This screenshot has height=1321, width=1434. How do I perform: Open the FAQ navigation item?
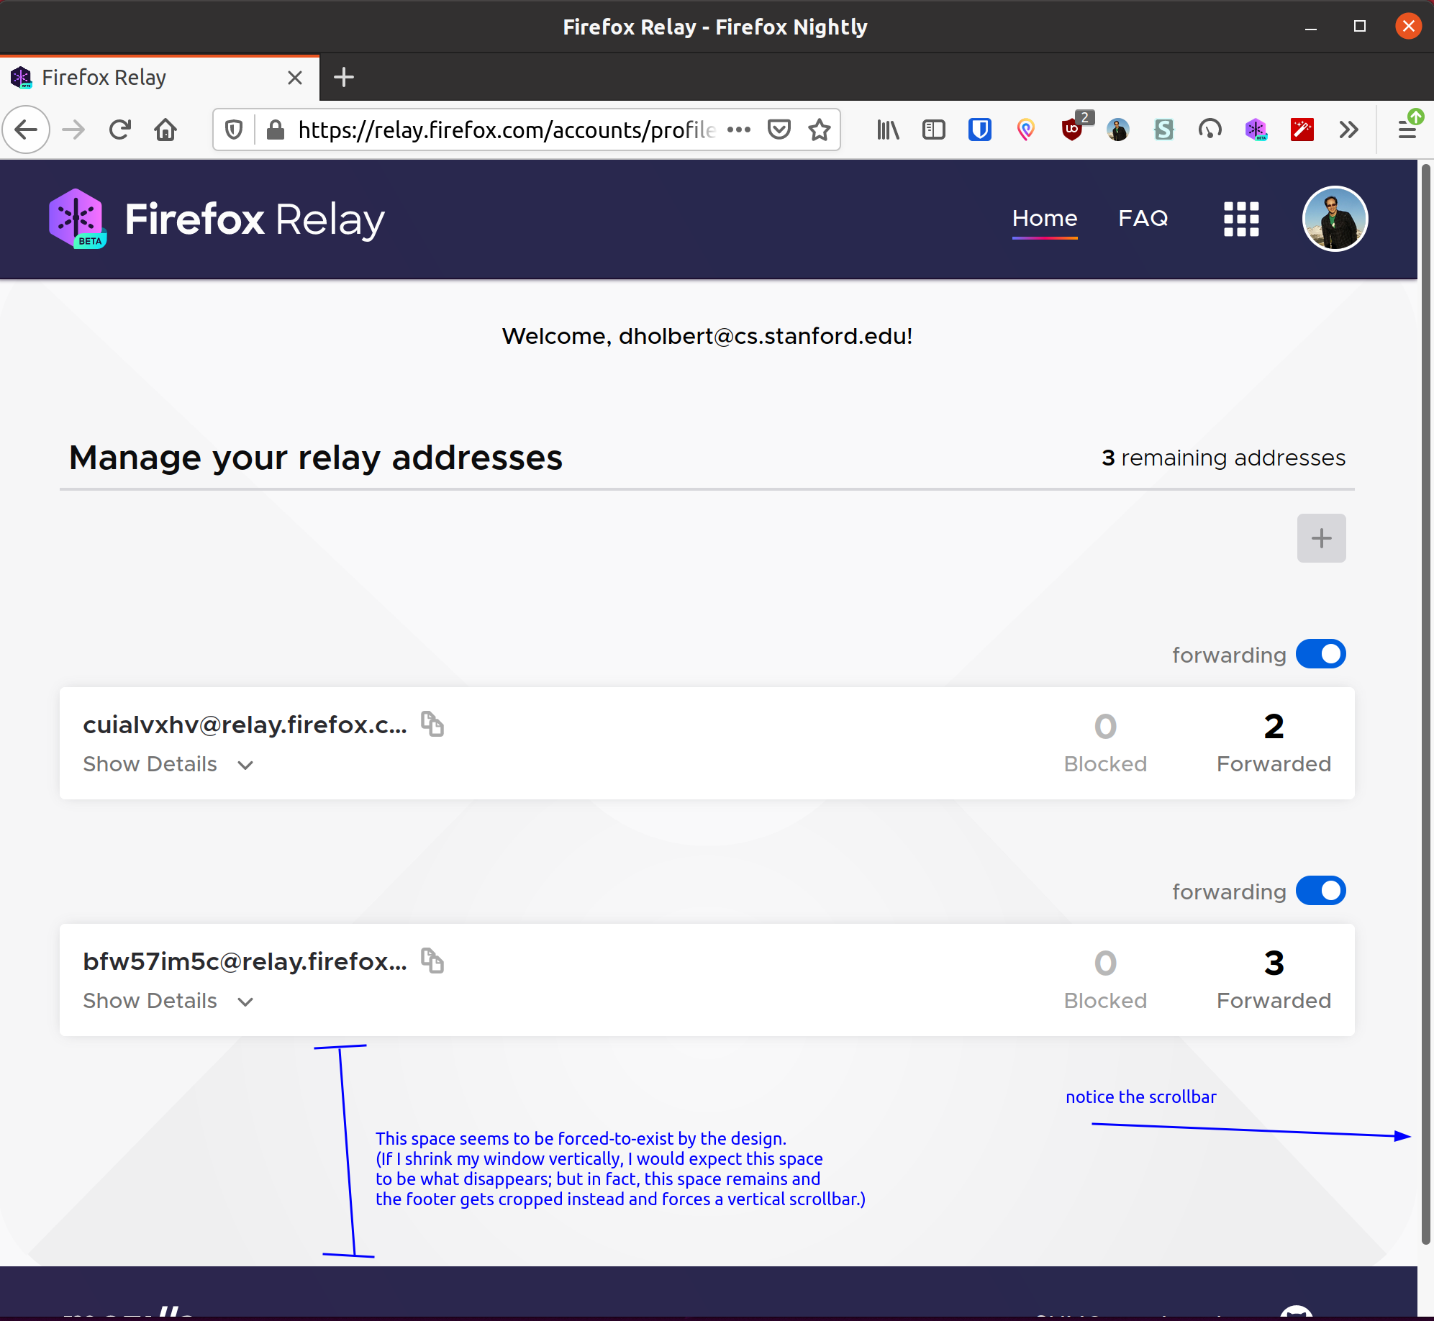(x=1143, y=218)
